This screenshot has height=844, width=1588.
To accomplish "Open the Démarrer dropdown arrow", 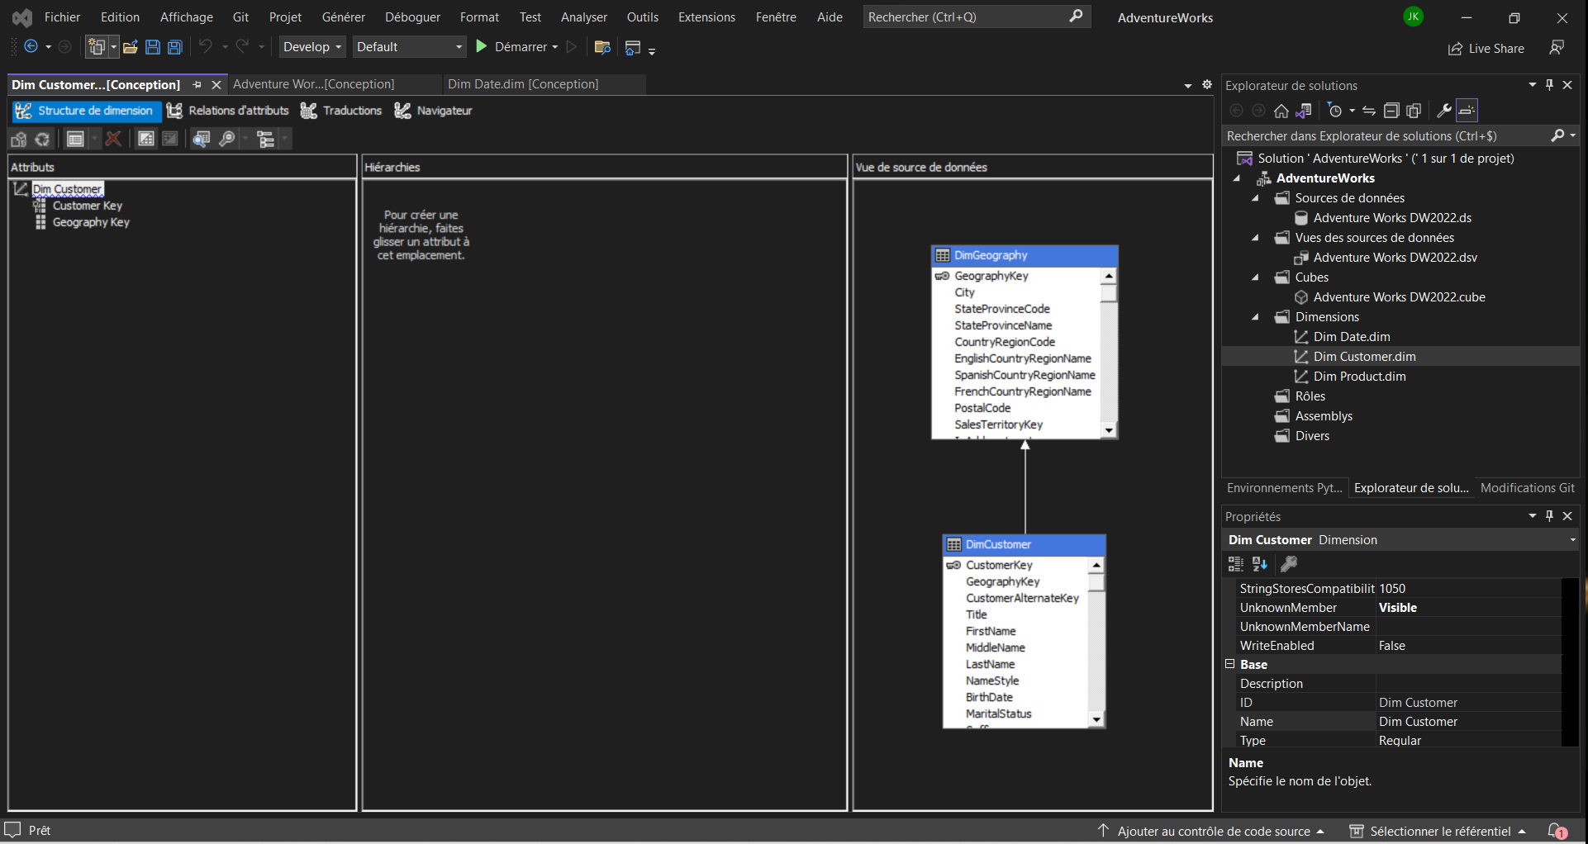I will 554,47.
